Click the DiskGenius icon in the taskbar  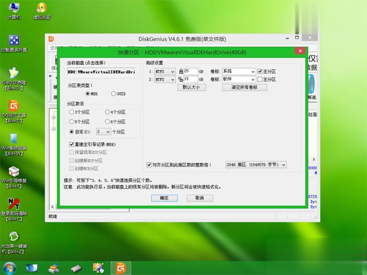click(120, 268)
